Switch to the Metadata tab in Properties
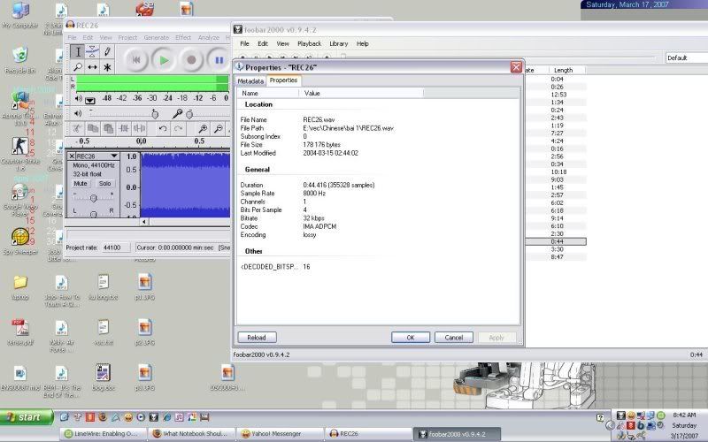Screen dimensions: 708x442 tap(250, 81)
